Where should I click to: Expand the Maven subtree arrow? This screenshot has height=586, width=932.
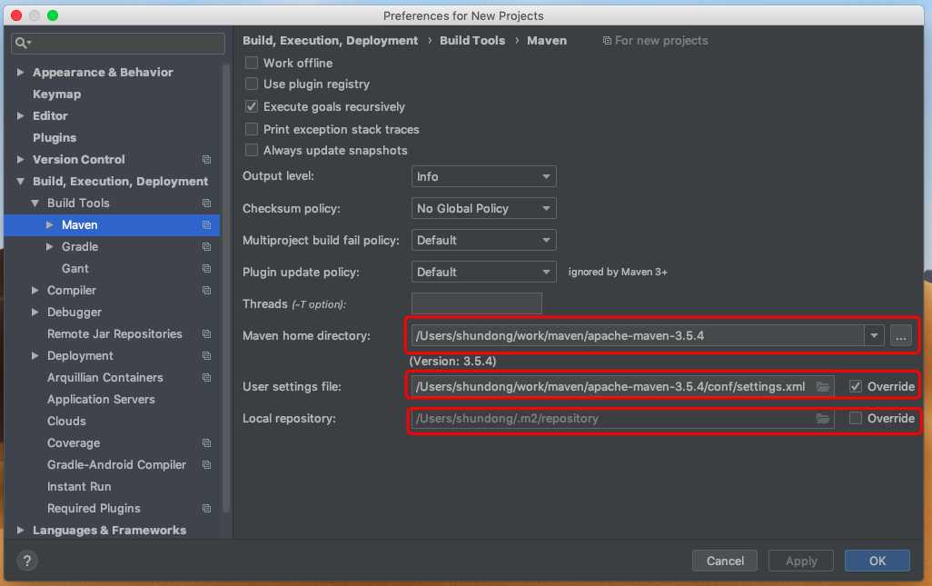(x=50, y=224)
